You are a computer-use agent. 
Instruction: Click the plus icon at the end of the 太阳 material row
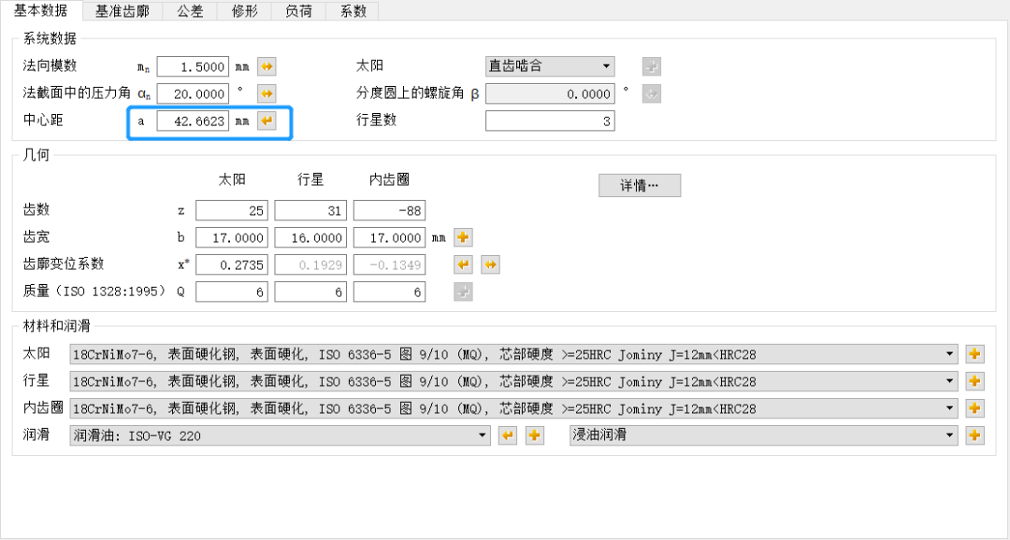(x=977, y=354)
